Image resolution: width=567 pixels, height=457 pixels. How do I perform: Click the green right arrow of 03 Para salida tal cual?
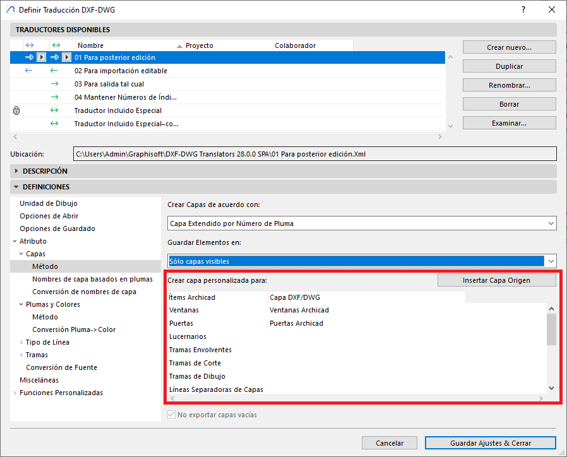pyautogui.click(x=54, y=84)
